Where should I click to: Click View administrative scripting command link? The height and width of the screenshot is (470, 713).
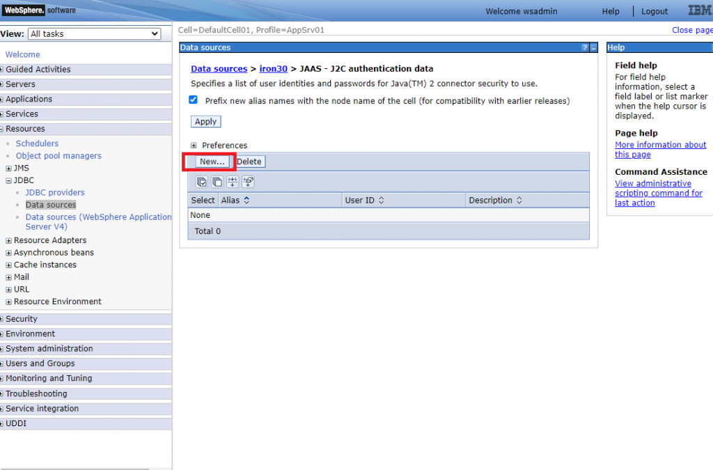(659, 193)
